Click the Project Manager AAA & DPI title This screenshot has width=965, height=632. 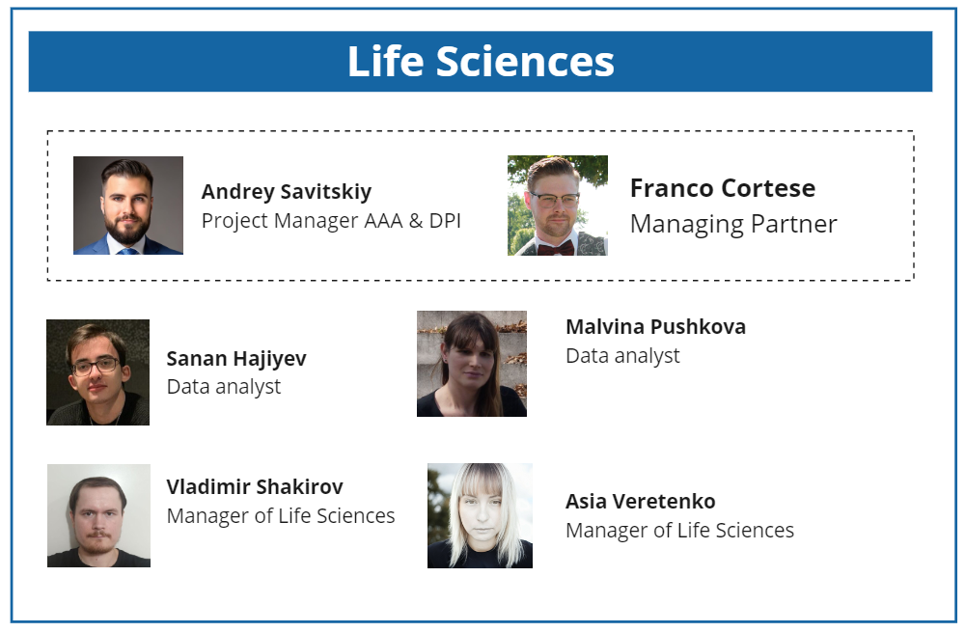tap(331, 221)
